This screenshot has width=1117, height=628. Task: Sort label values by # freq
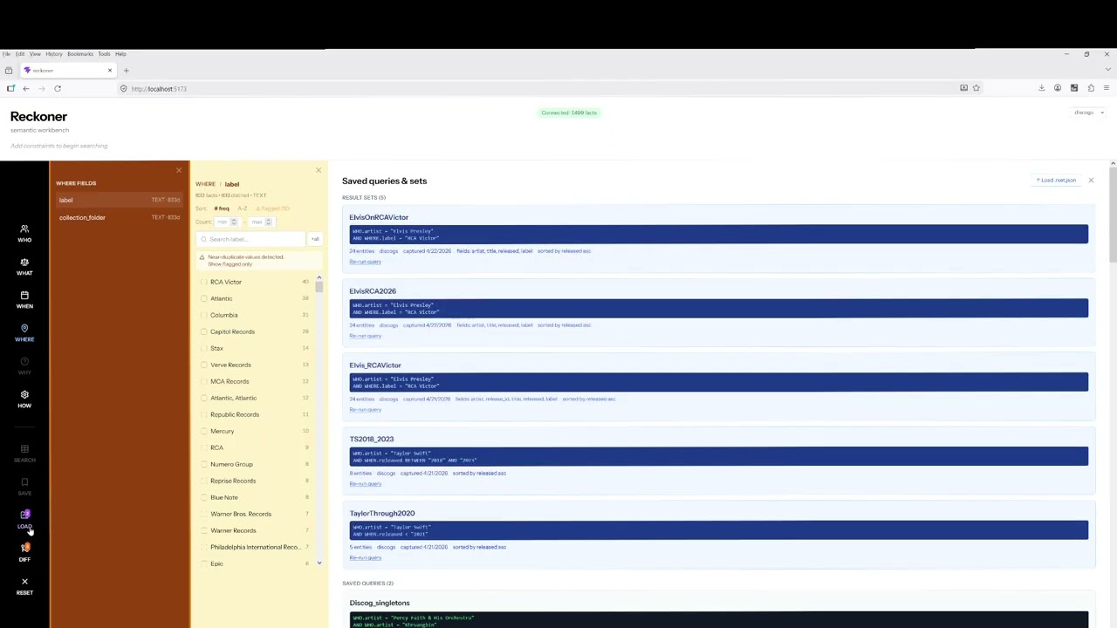click(222, 208)
